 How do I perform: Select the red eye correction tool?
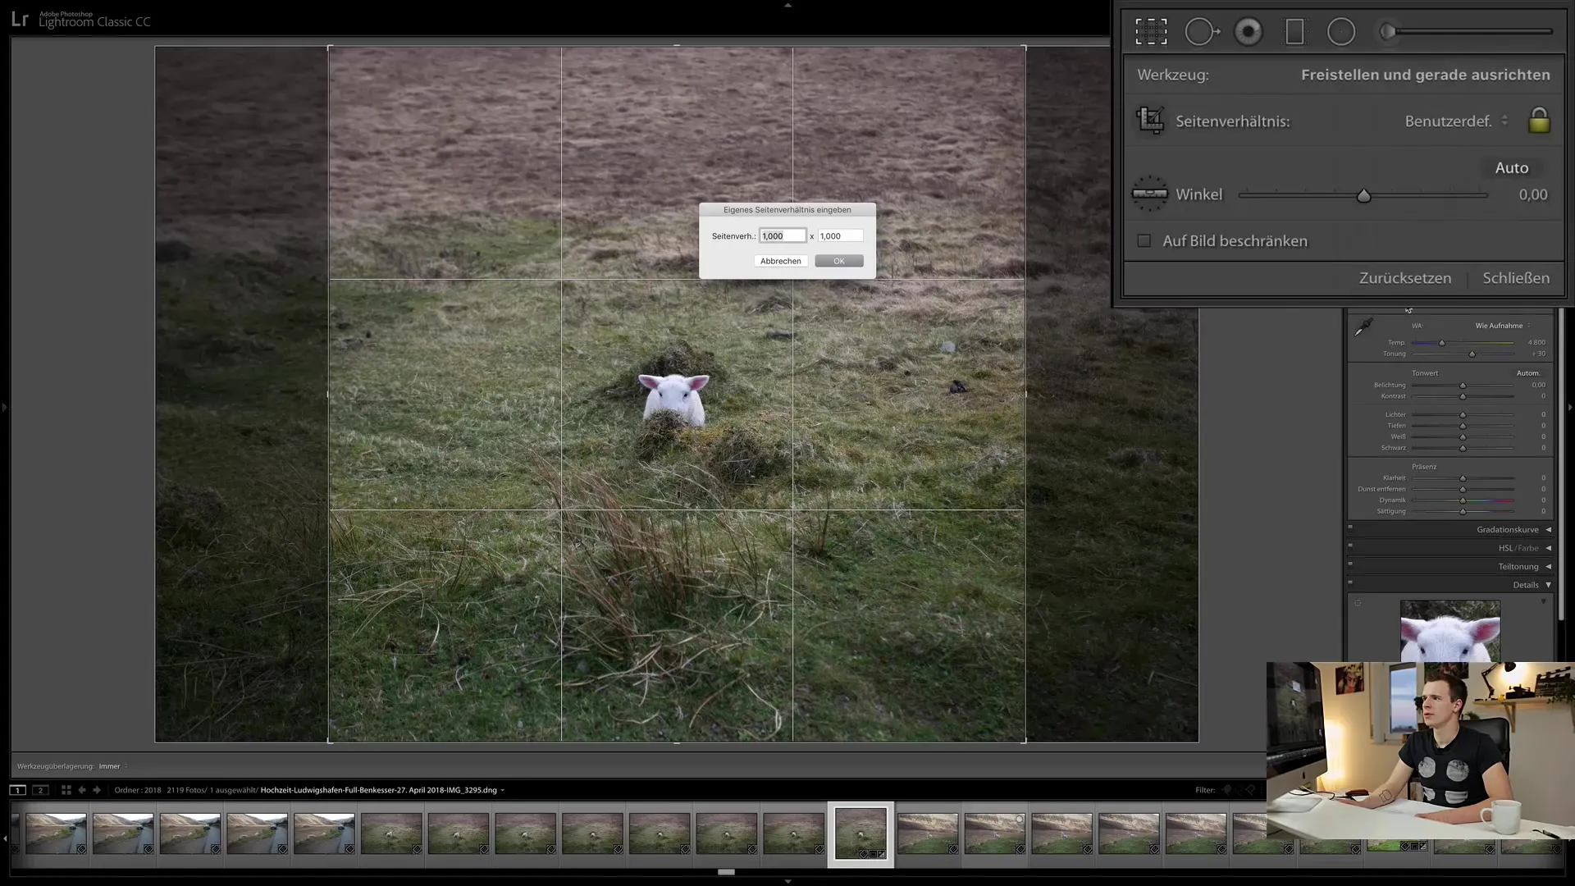[x=1249, y=32]
